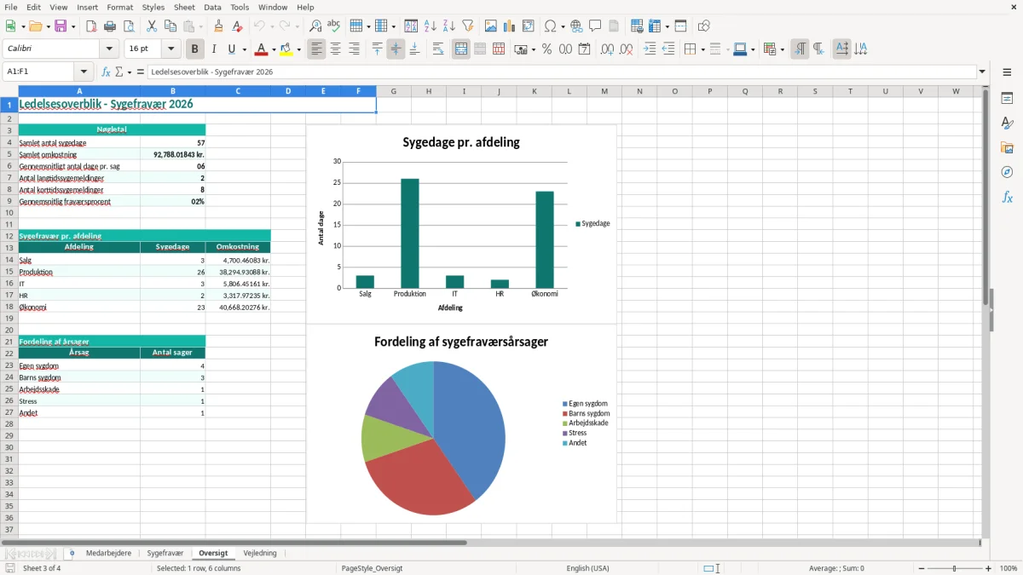Expand the formula bar input line
Viewport: 1023px width, 575px height.
982,72
